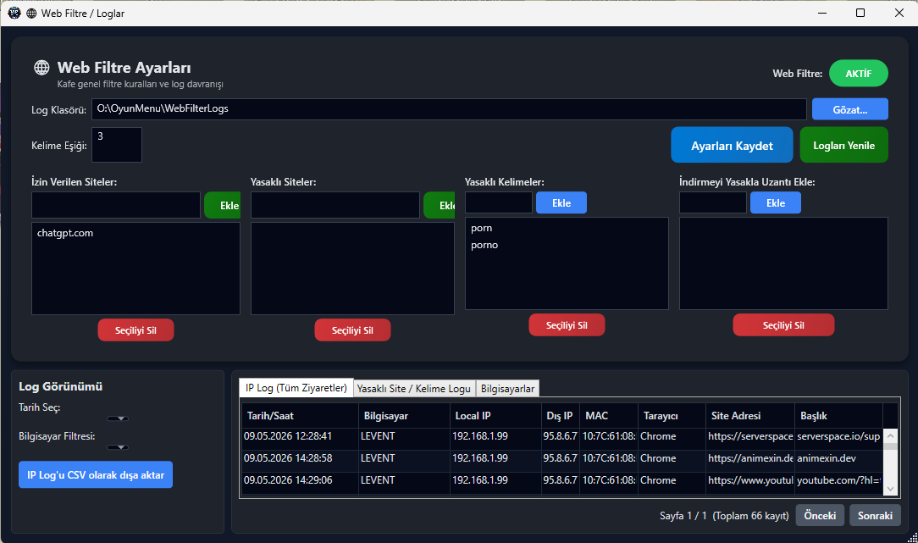Open the Tarih Seç dropdown
The width and height of the screenshot is (918, 543).
pos(118,418)
